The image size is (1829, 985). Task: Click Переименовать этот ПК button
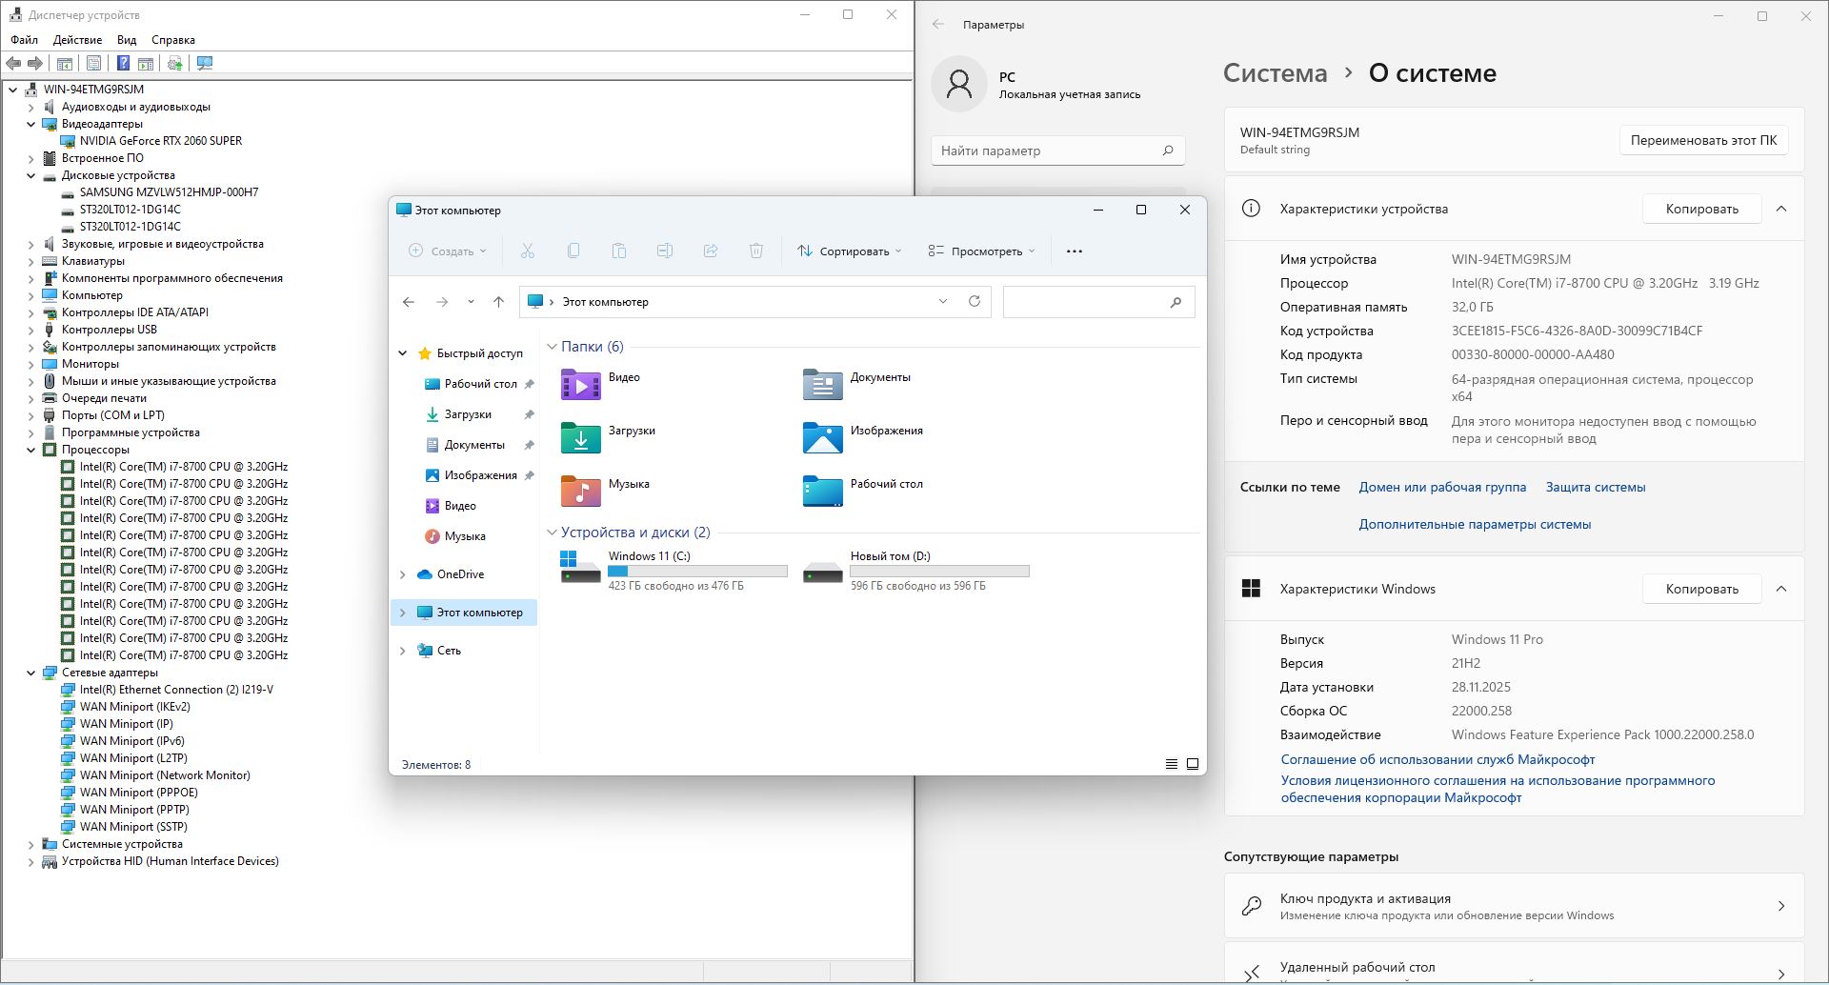tap(1702, 140)
